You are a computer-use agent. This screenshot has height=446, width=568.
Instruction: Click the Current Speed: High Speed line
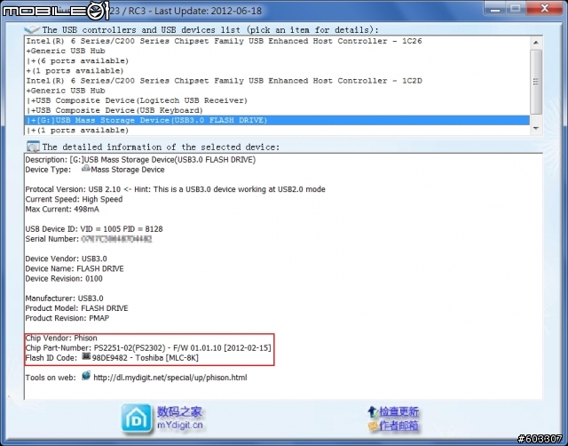tap(74, 199)
